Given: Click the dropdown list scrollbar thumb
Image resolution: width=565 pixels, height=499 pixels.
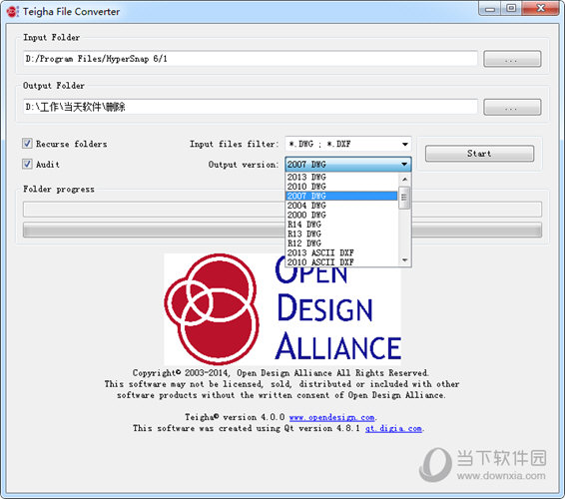Looking at the screenshot, I should click(404, 198).
